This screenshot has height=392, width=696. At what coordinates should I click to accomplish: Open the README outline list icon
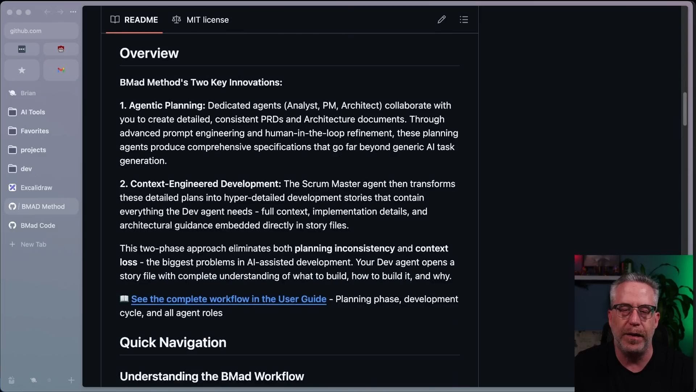464,20
